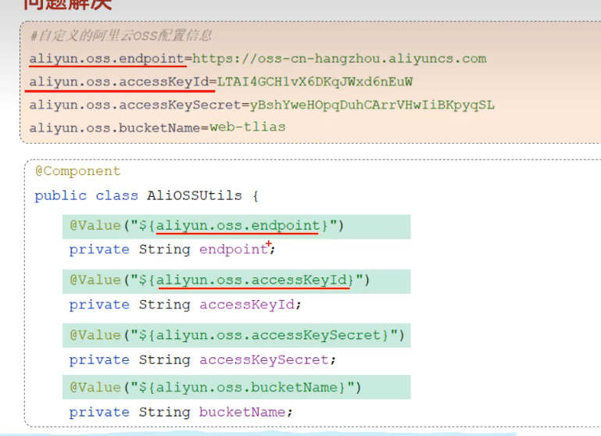Click the private String accessKeyId field

(184, 305)
